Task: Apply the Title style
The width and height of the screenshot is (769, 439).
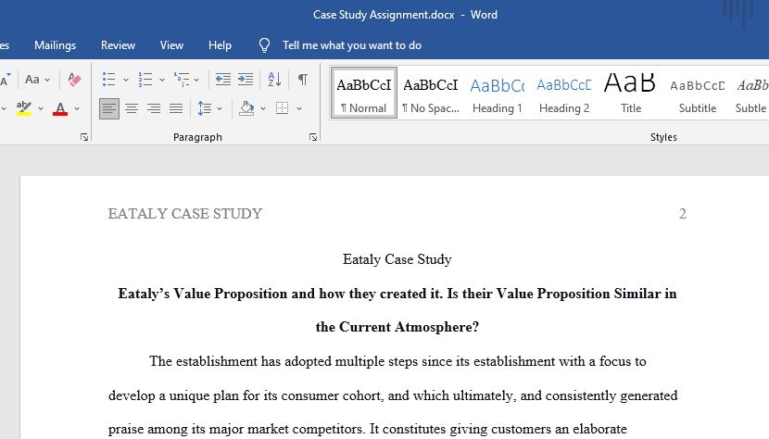Action: [x=631, y=93]
